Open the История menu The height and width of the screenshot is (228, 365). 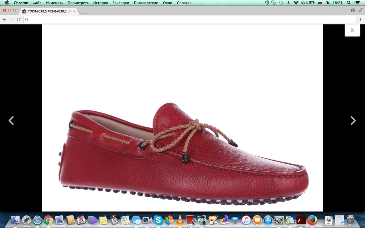click(x=100, y=3)
